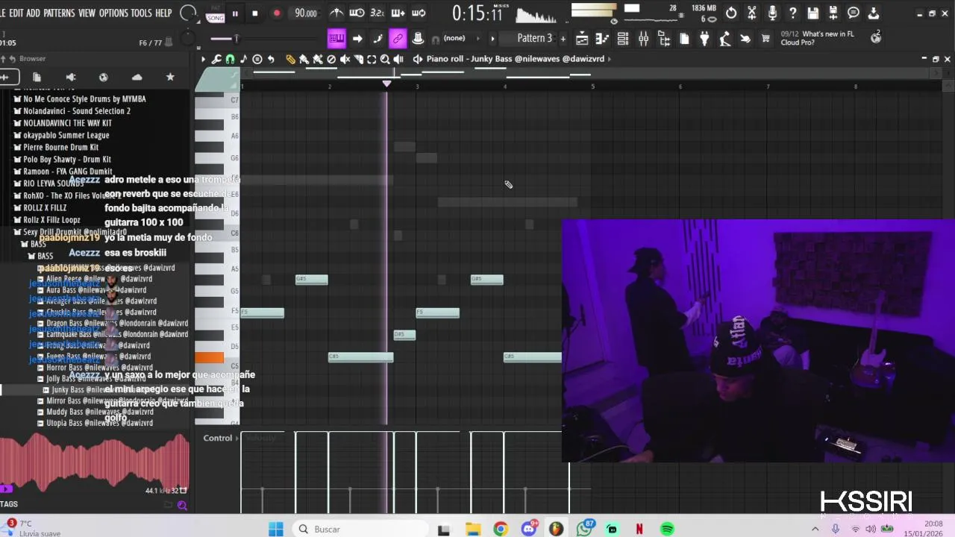Screen dimensions: 955x537
Task: Toggle the metronome icon
Action: tap(336, 13)
